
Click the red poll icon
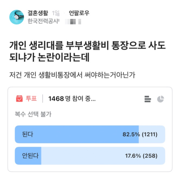[19, 99]
